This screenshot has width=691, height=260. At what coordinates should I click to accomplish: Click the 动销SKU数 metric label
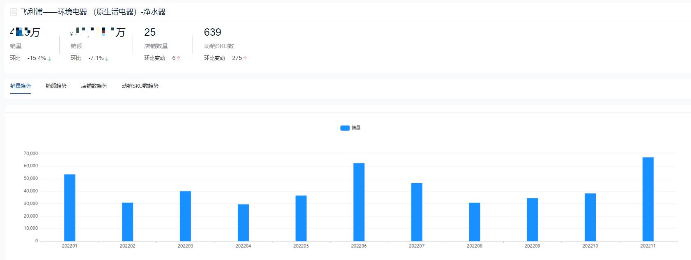[219, 46]
